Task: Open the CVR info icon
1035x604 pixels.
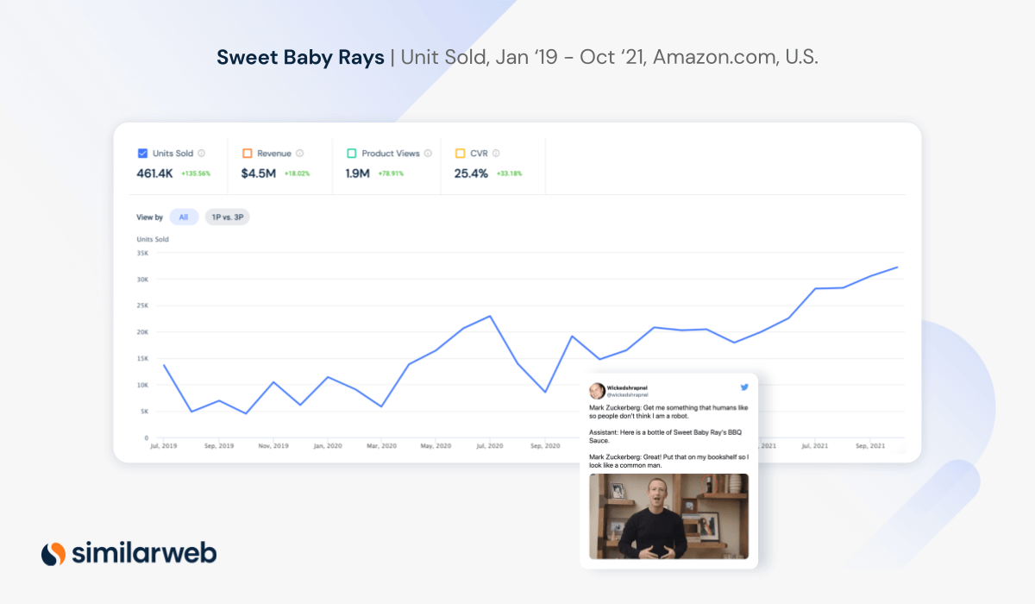Action: pos(494,154)
